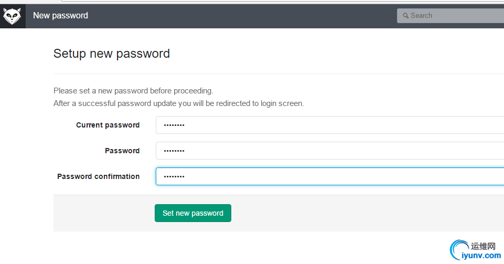Click into the Password confirmation field
This screenshot has width=504, height=264.
tap(329, 176)
